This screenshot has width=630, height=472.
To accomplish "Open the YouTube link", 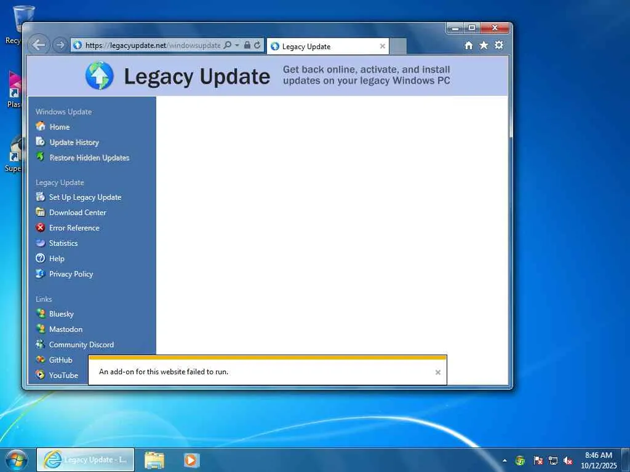I will point(63,376).
